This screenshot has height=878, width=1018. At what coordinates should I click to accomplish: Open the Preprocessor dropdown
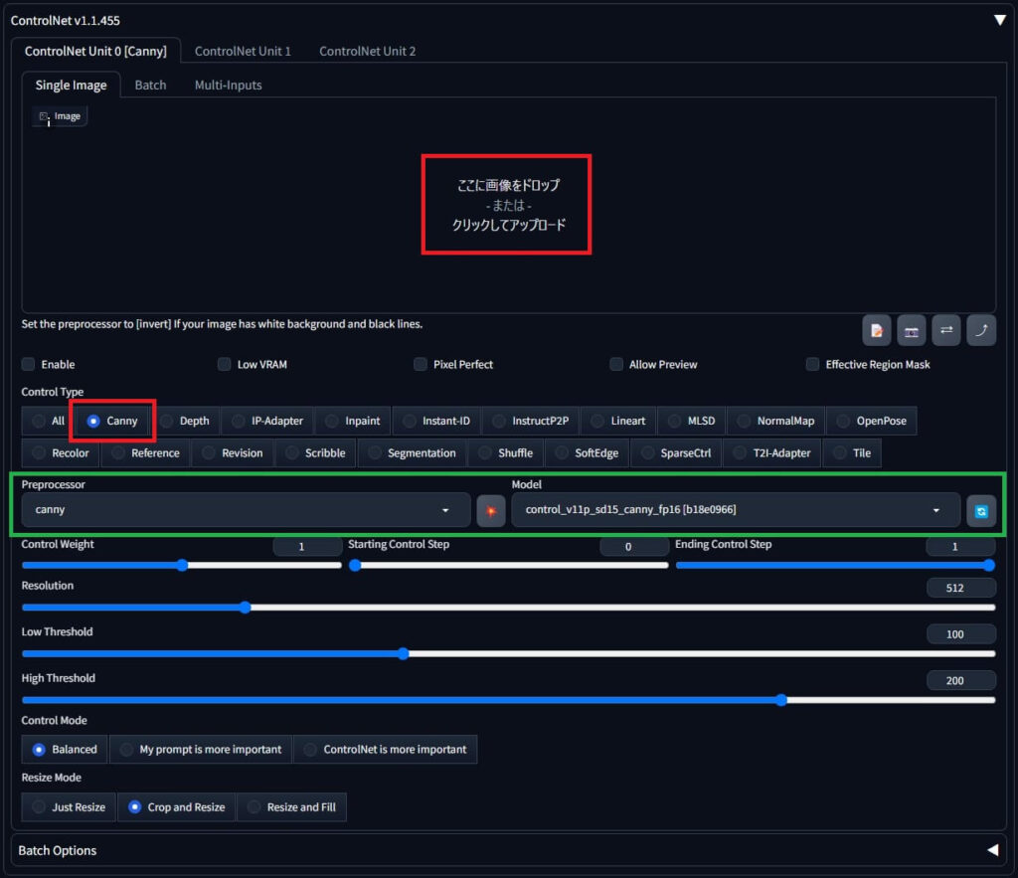coord(246,510)
